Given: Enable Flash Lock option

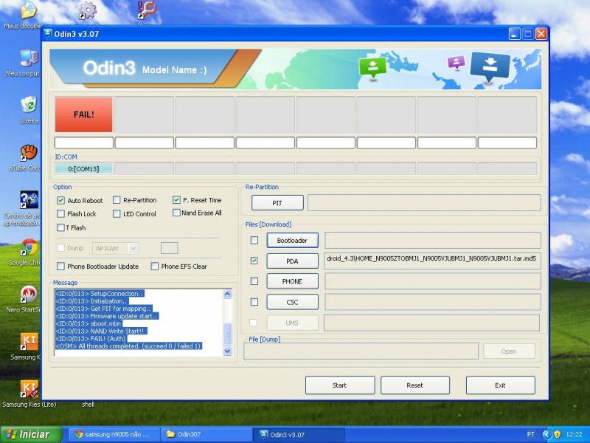Looking at the screenshot, I should (60, 213).
